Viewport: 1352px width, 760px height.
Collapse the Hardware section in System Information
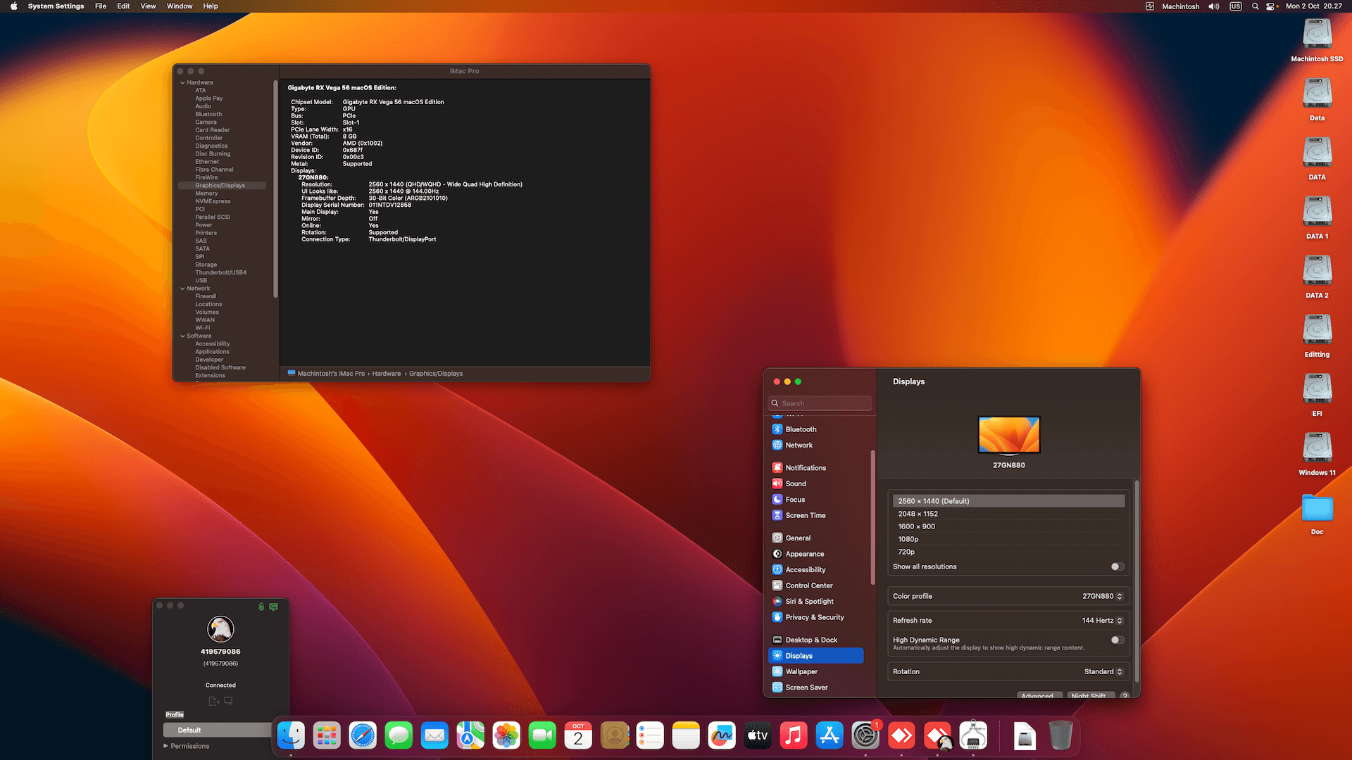click(x=182, y=82)
